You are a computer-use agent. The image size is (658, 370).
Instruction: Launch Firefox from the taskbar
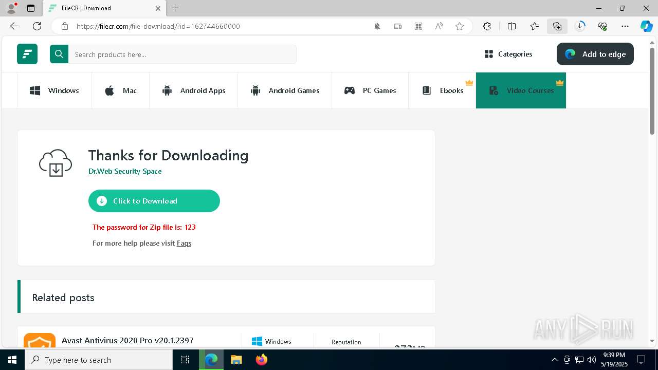click(262, 360)
